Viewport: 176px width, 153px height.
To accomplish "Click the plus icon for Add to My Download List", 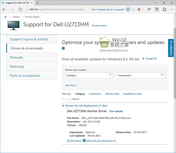I will pyautogui.click(x=84, y=141).
